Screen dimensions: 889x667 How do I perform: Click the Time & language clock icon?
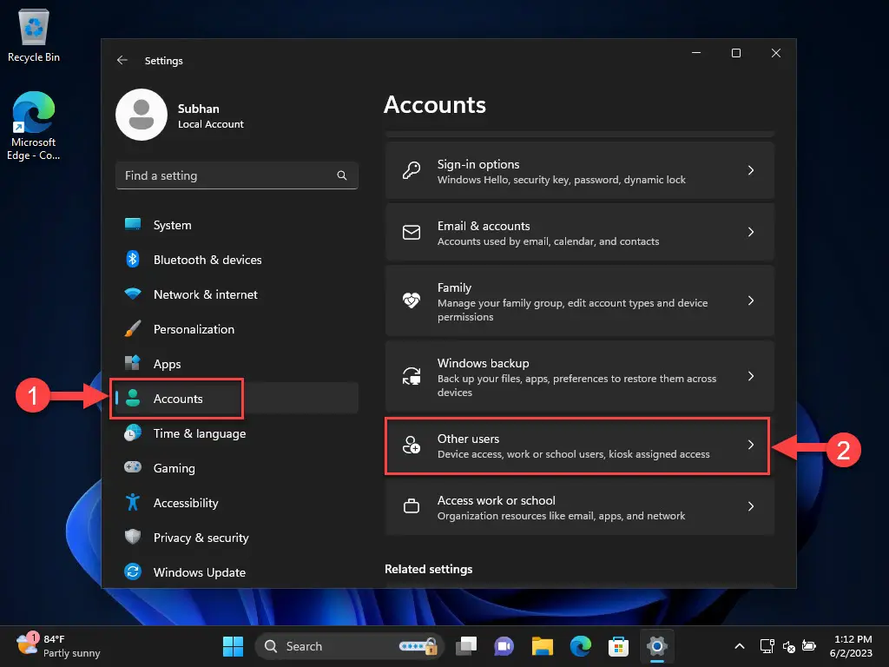click(133, 433)
